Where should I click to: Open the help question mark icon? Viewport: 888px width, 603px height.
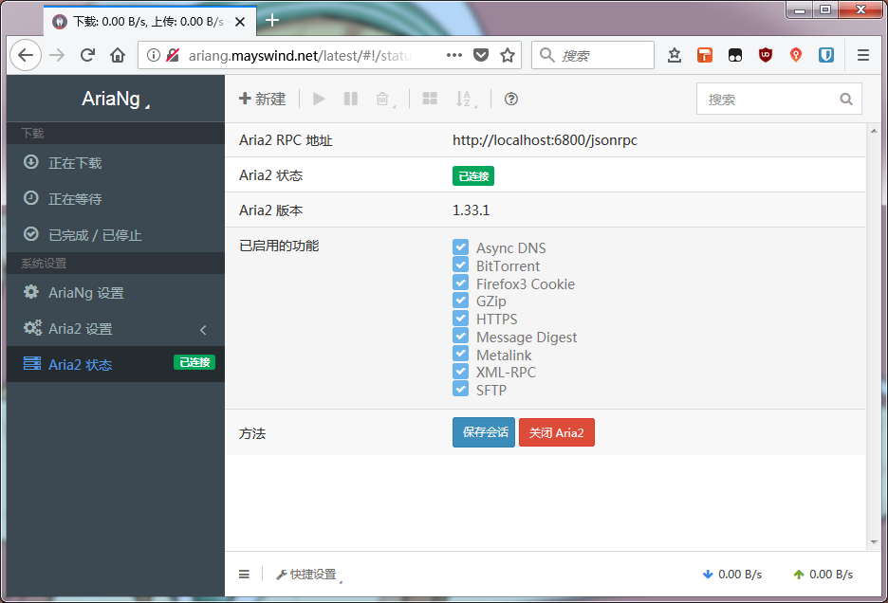[x=510, y=100]
